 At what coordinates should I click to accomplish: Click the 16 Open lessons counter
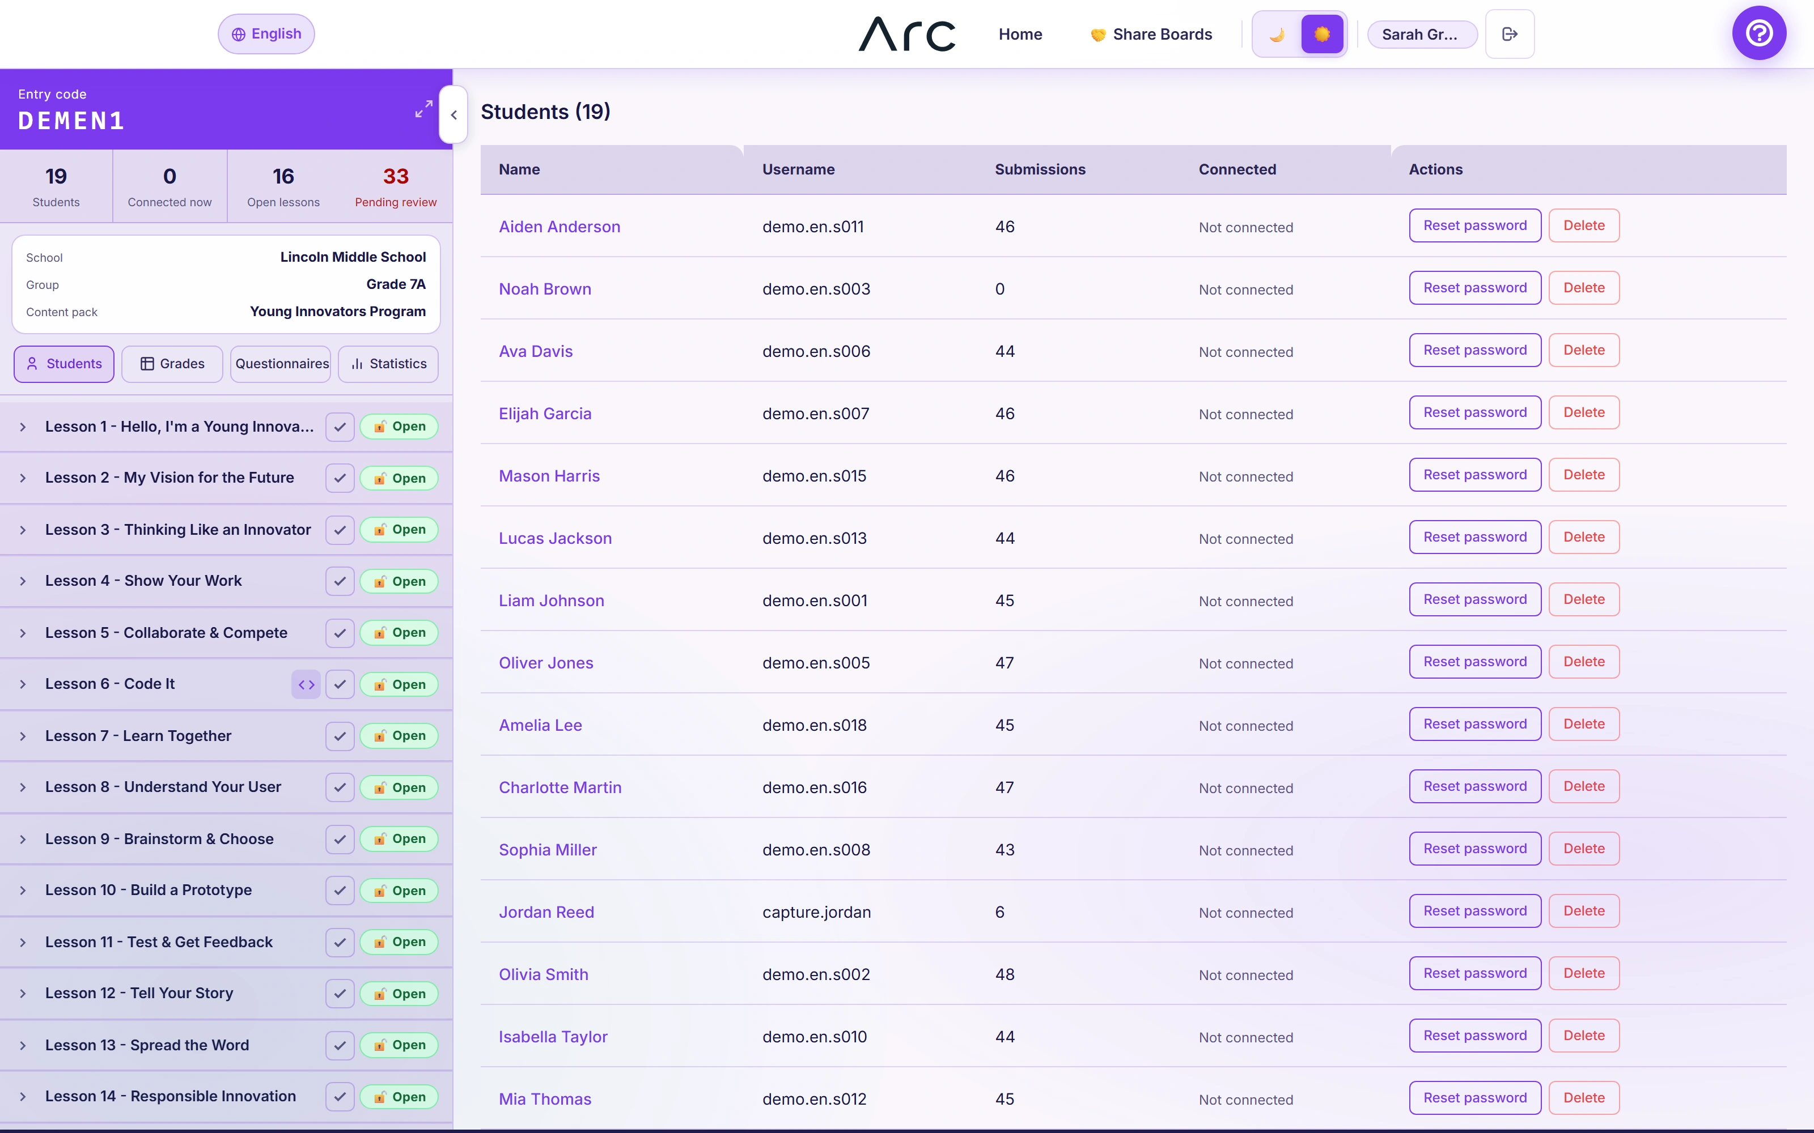click(283, 186)
